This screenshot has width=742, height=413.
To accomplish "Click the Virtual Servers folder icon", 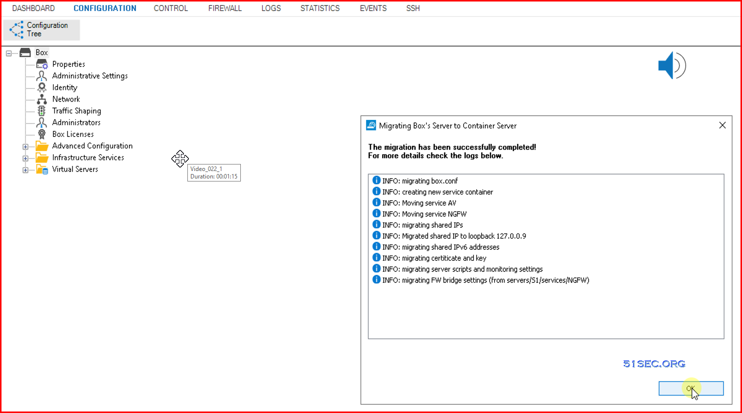I will coord(42,169).
